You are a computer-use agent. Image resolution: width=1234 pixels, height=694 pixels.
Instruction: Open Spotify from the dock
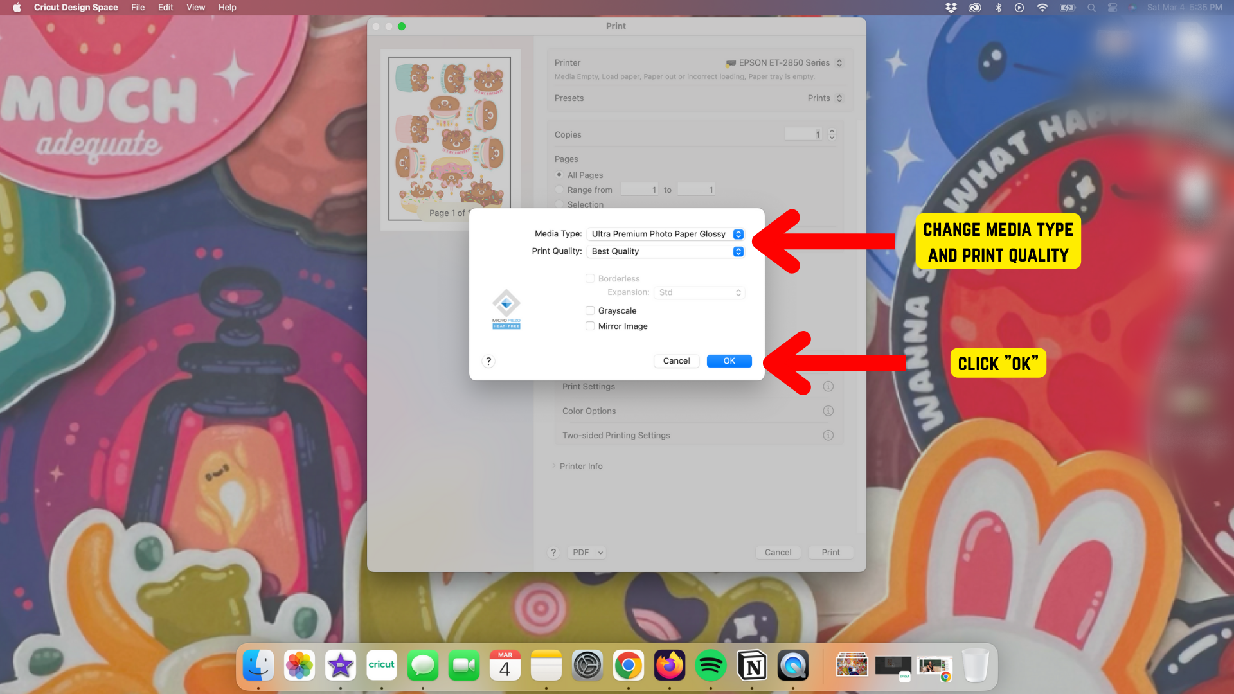(710, 665)
